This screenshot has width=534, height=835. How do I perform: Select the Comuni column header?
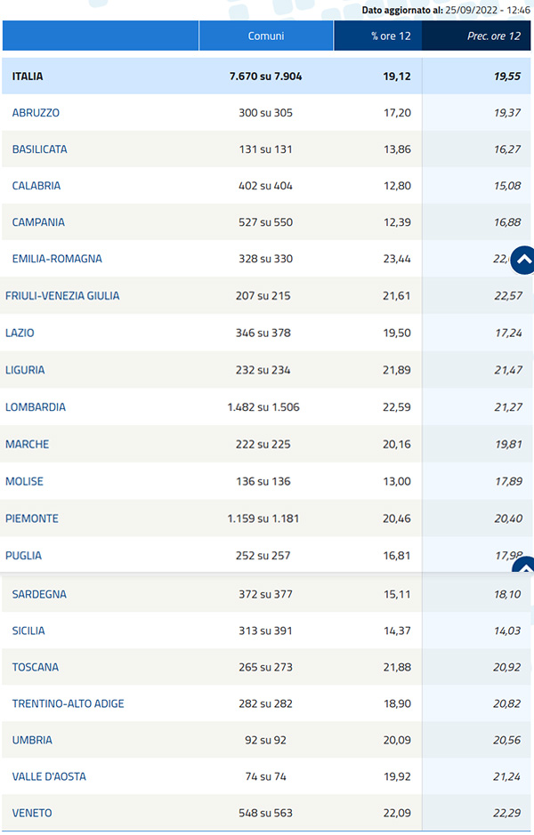point(266,36)
